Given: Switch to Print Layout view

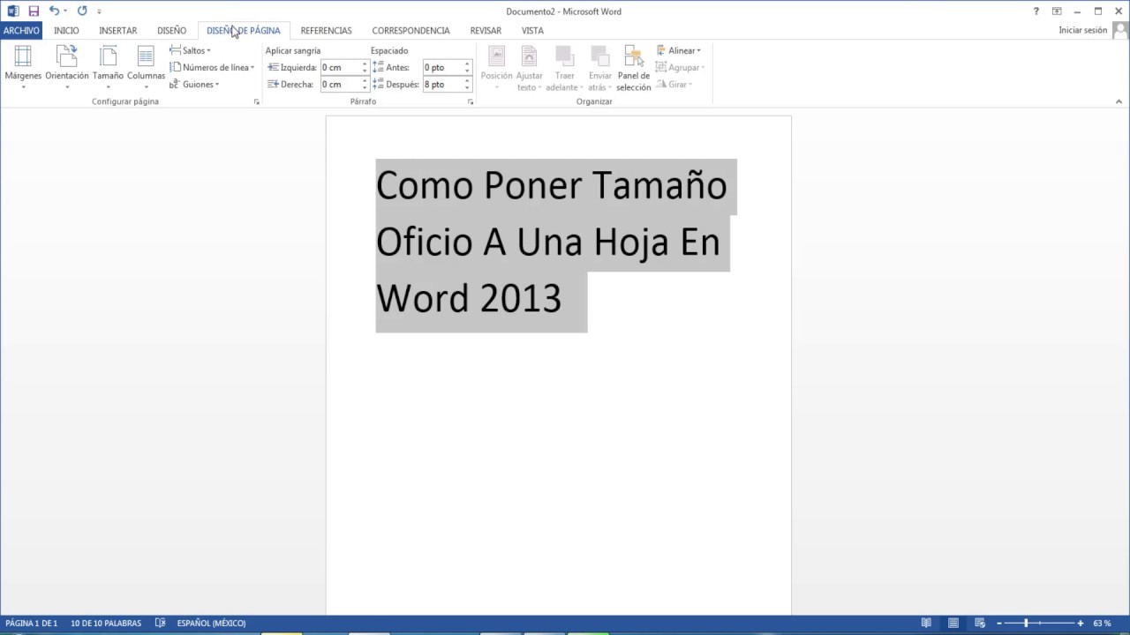Looking at the screenshot, I should [x=953, y=624].
